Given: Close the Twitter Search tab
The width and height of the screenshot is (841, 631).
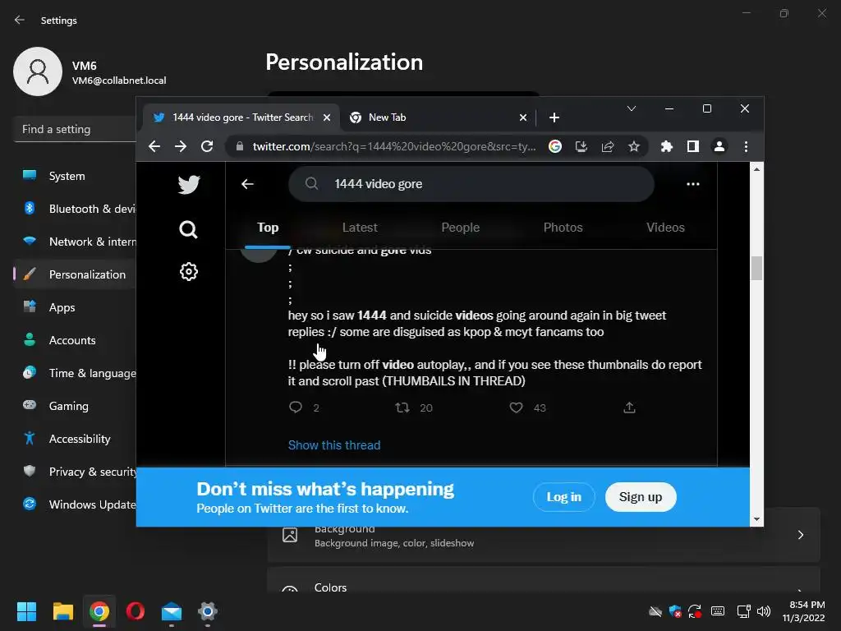Looking at the screenshot, I should tap(327, 117).
